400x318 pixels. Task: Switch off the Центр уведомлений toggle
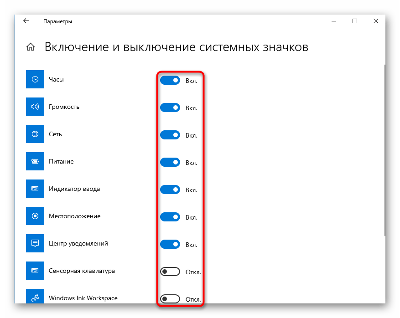tap(170, 244)
